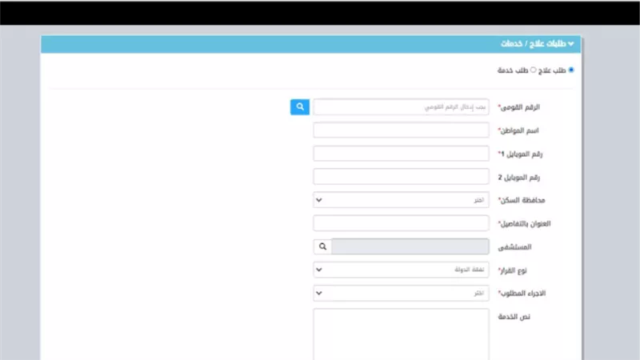Focus the رقم الموبايل 2 input field

pyautogui.click(x=401, y=177)
